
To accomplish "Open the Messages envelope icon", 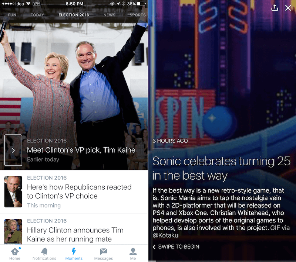I will tap(104, 251).
